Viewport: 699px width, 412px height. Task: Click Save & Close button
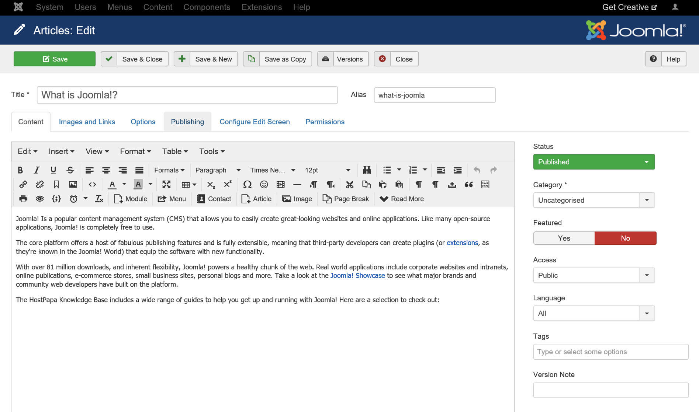pos(135,59)
